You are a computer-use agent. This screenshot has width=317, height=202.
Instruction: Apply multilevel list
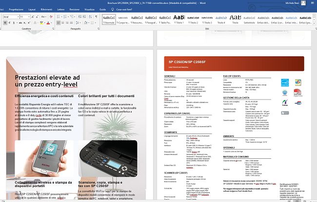[x=72, y=17]
